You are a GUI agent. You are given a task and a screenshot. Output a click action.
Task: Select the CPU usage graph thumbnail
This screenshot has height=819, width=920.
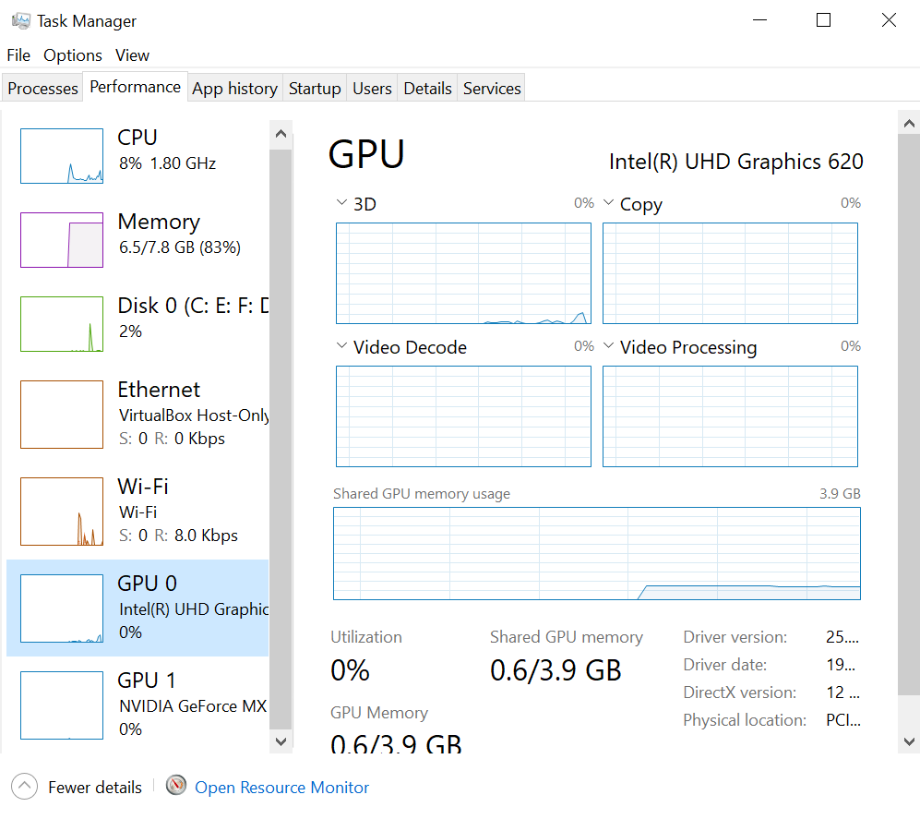click(62, 156)
